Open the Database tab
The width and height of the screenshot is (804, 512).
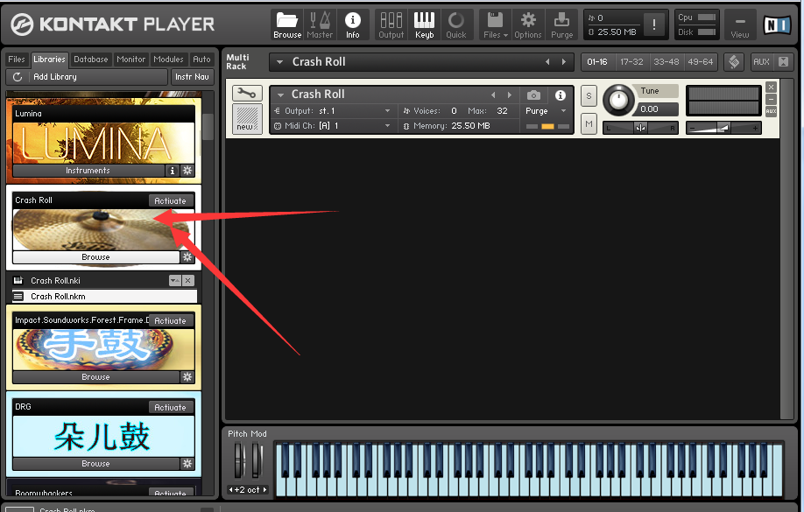coord(91,60)
